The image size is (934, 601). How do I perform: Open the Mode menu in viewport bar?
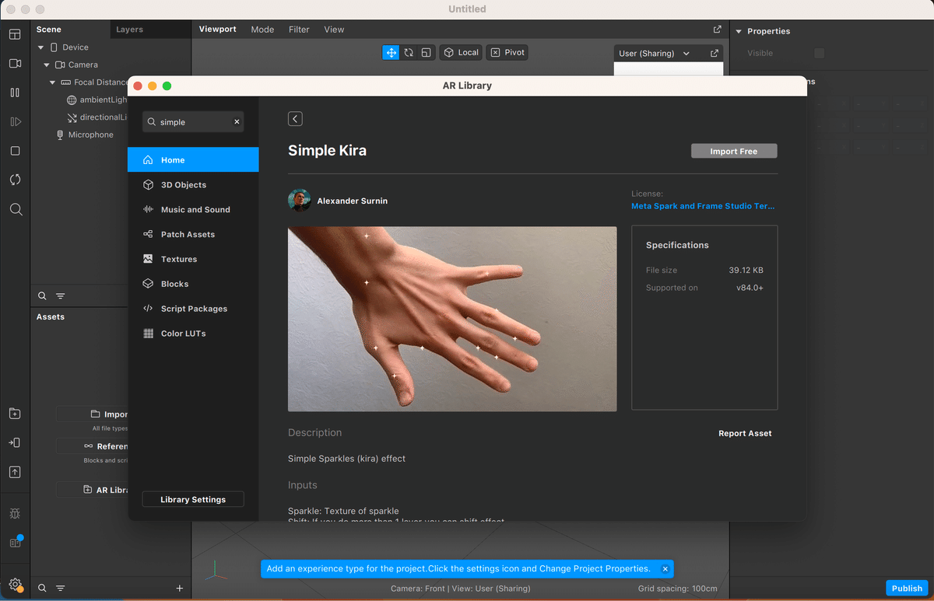262,30
